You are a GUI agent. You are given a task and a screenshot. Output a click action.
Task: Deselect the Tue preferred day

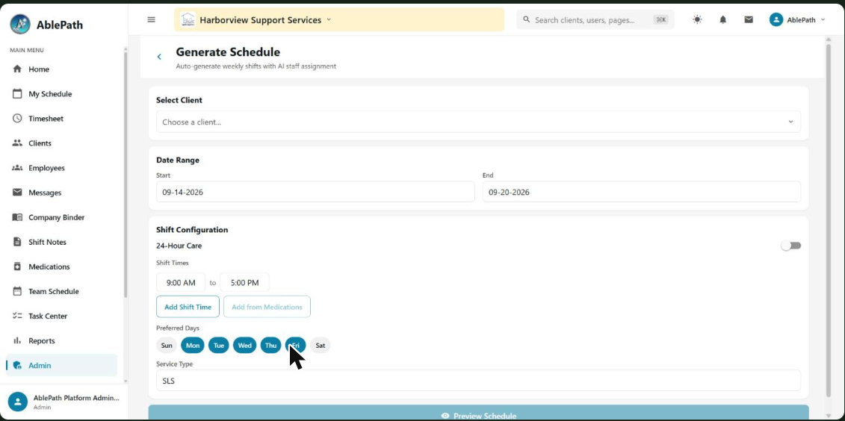219,345
